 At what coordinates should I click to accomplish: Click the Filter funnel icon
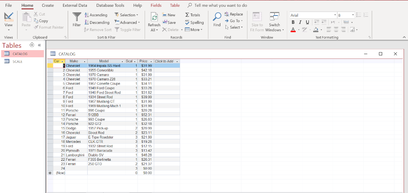tap(77, 17)
